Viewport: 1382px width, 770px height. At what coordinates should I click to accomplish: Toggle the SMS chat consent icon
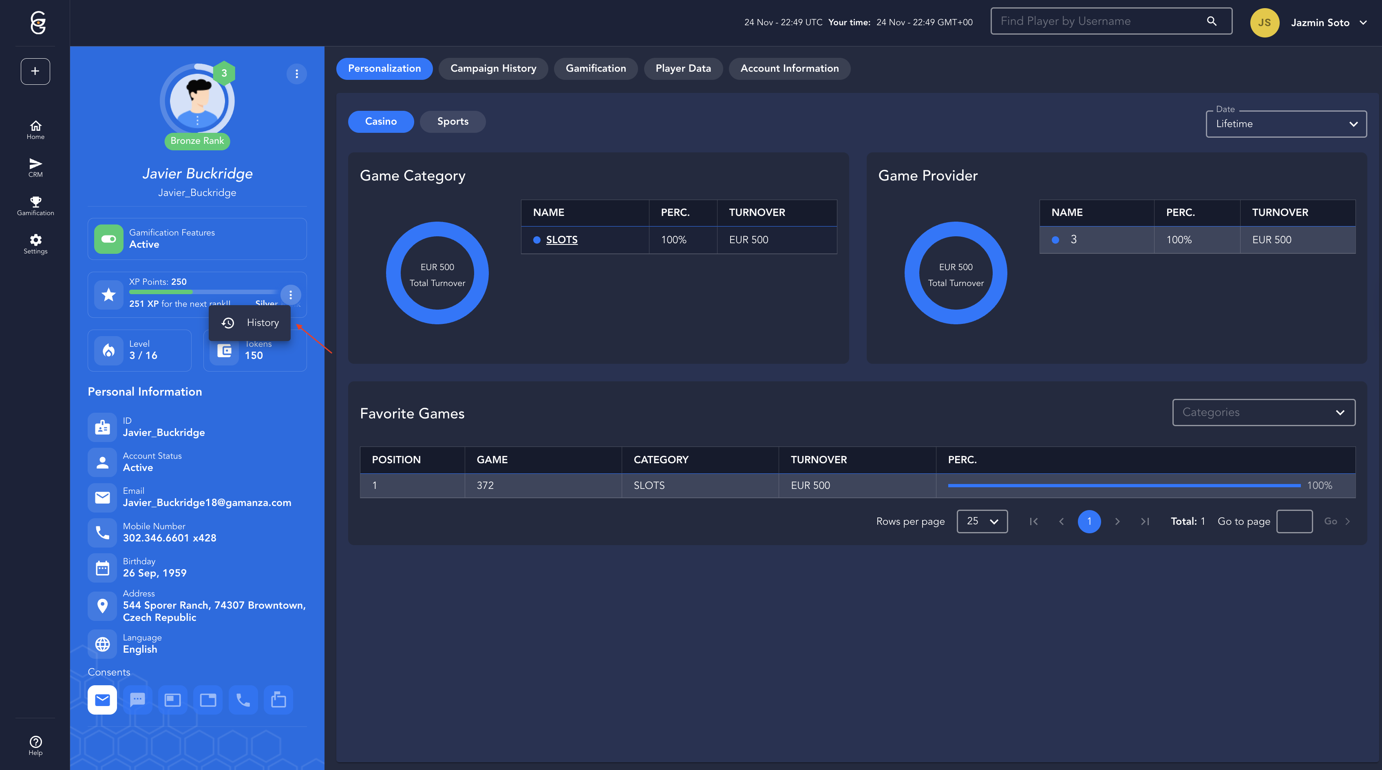pos(137,700)
